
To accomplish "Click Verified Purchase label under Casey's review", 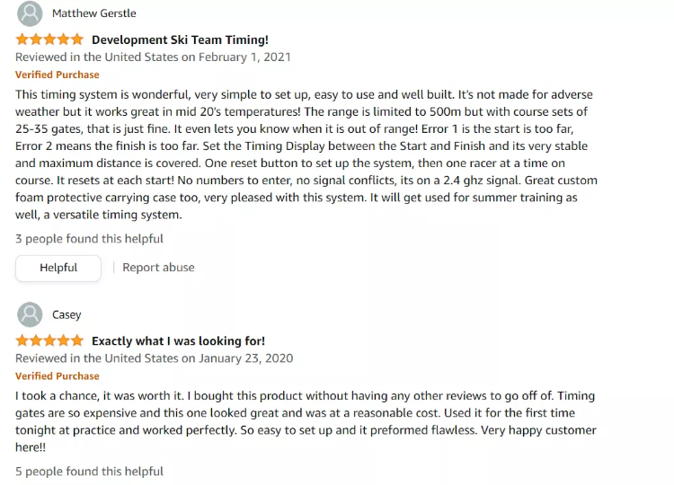I will pos(58,376).
